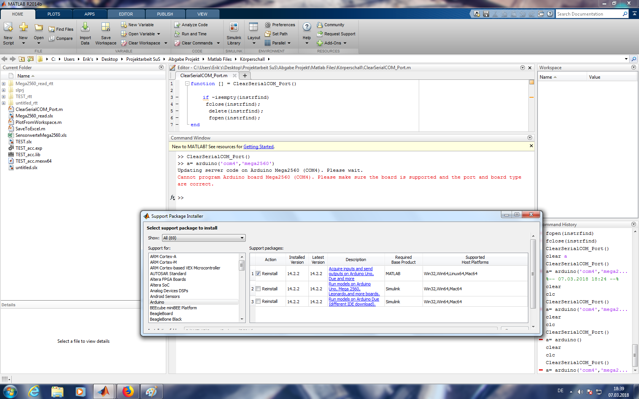639x399 pixels.
Task: Uncheck the first Arduino package Reinstall checkbox
Action: pyautogui.click(x=258, y=274)
